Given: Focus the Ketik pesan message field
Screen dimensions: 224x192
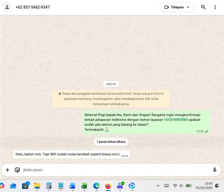Looking at the screenshot, I should click(x=116, y=170).
